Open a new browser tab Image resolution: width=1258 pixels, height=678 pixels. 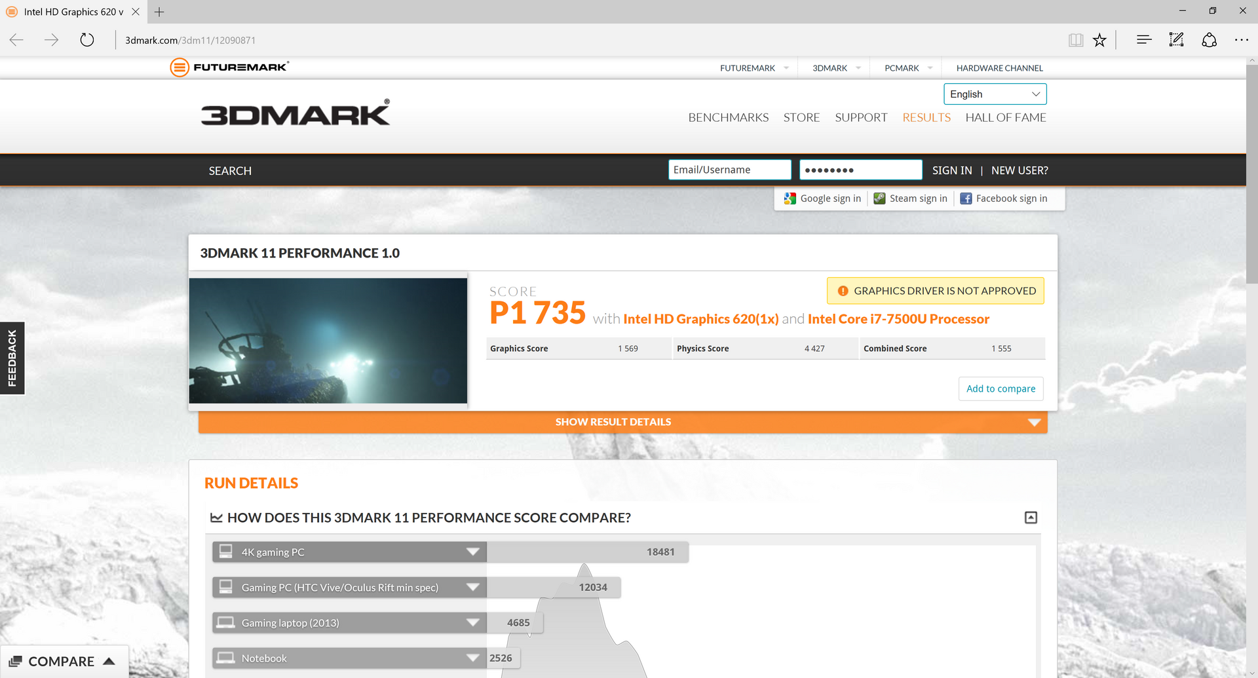click(159, 12)
